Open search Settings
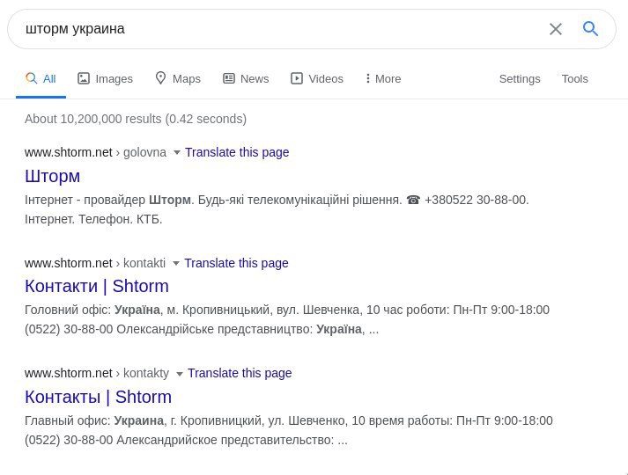The height and width of the screenshot is (475, 628). 520,79
